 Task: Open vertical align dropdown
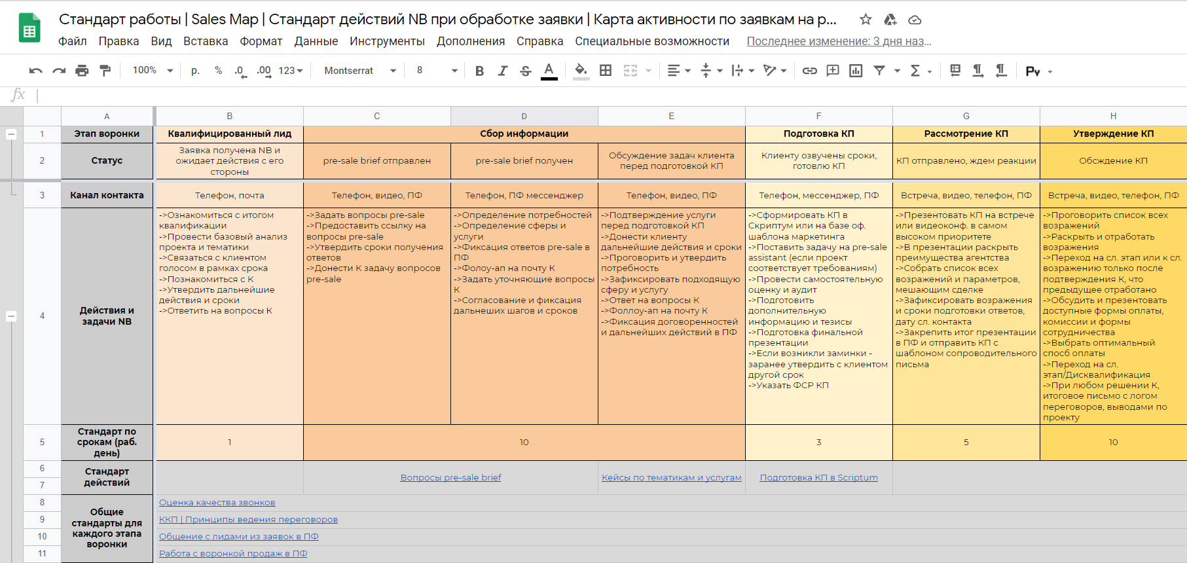click(711, 71)
